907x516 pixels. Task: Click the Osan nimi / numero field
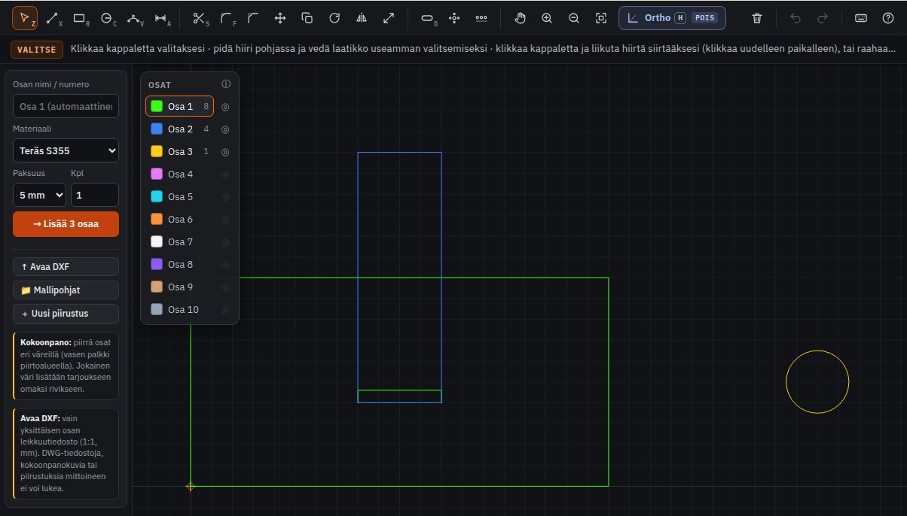tap(66, 106)
